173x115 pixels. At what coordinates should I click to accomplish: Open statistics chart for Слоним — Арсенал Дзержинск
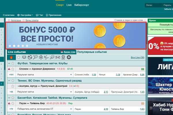coord(9,69)
